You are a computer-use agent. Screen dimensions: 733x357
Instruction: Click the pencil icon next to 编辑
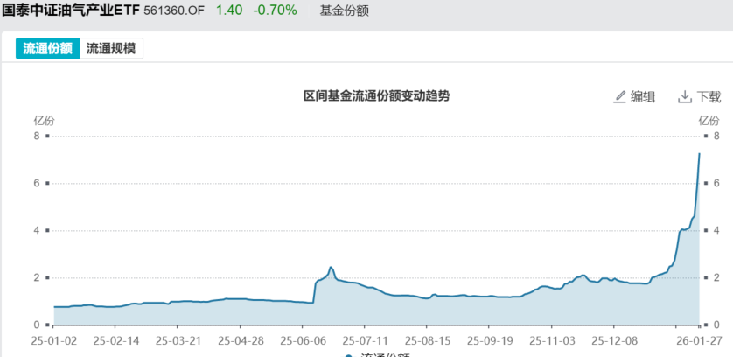(620, 96)
